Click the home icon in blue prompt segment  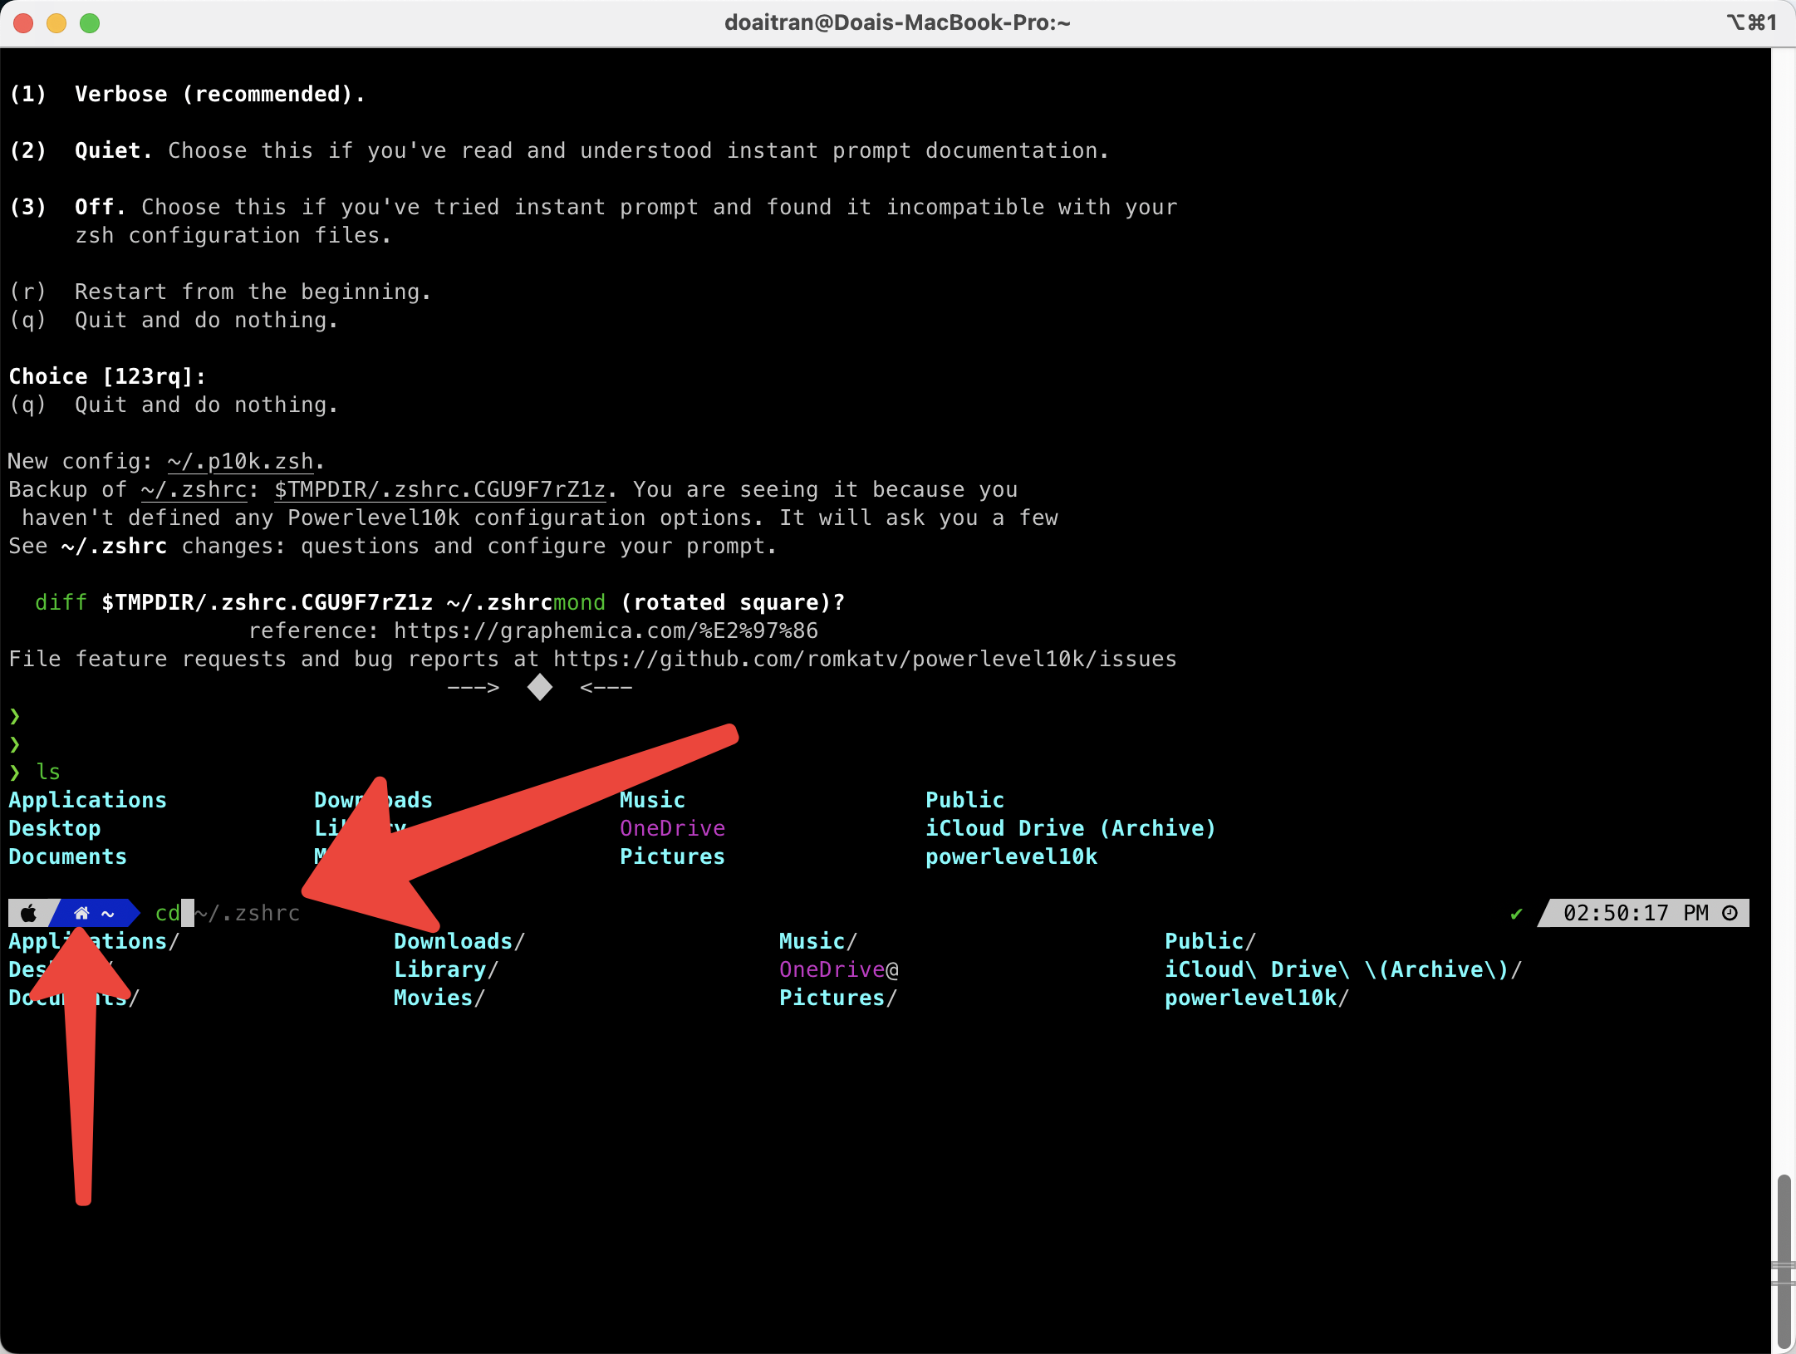coord(81,913)
